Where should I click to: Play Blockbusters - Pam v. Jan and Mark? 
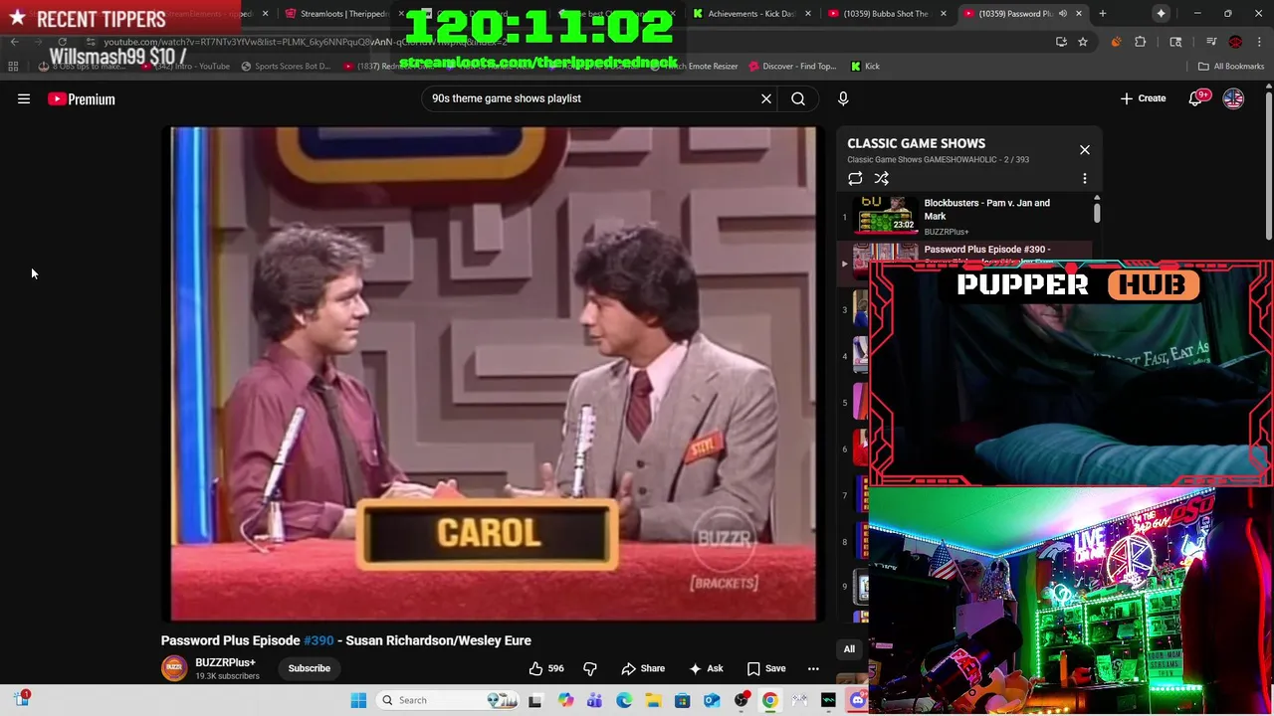click(x=986, y=209)
